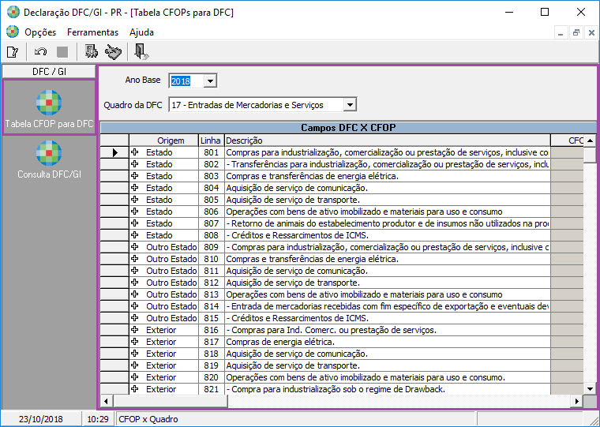Screen dimensions: 600x427
Task: Click the date 23/10/2018 in the status bar
Action: coord(41,419)
